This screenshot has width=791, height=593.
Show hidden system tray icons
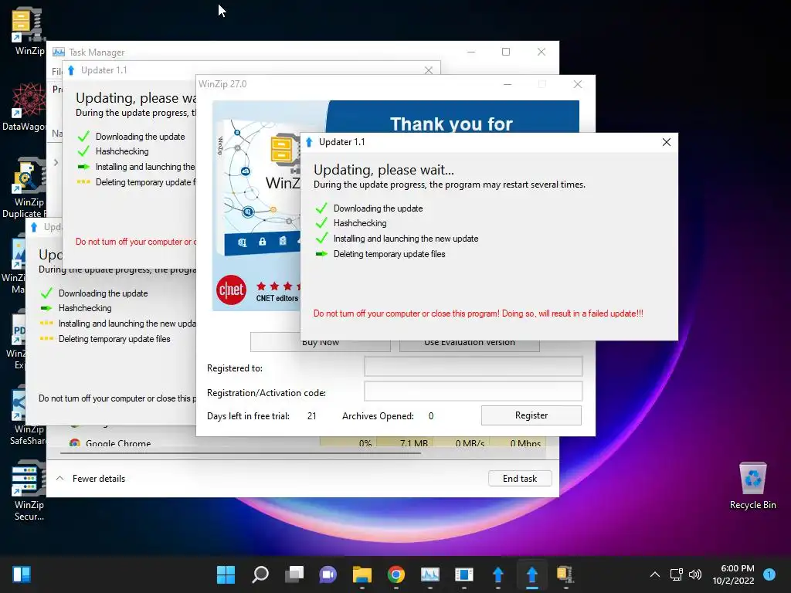tap(655, 574)
